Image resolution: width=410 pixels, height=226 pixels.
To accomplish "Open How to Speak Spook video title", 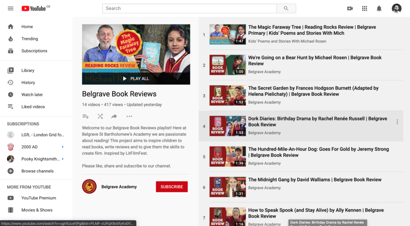I will point(316,213).
